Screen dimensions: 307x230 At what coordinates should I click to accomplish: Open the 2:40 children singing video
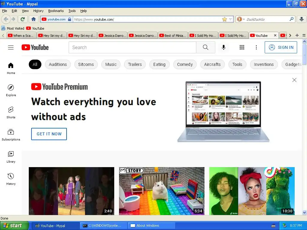point(71,191)
